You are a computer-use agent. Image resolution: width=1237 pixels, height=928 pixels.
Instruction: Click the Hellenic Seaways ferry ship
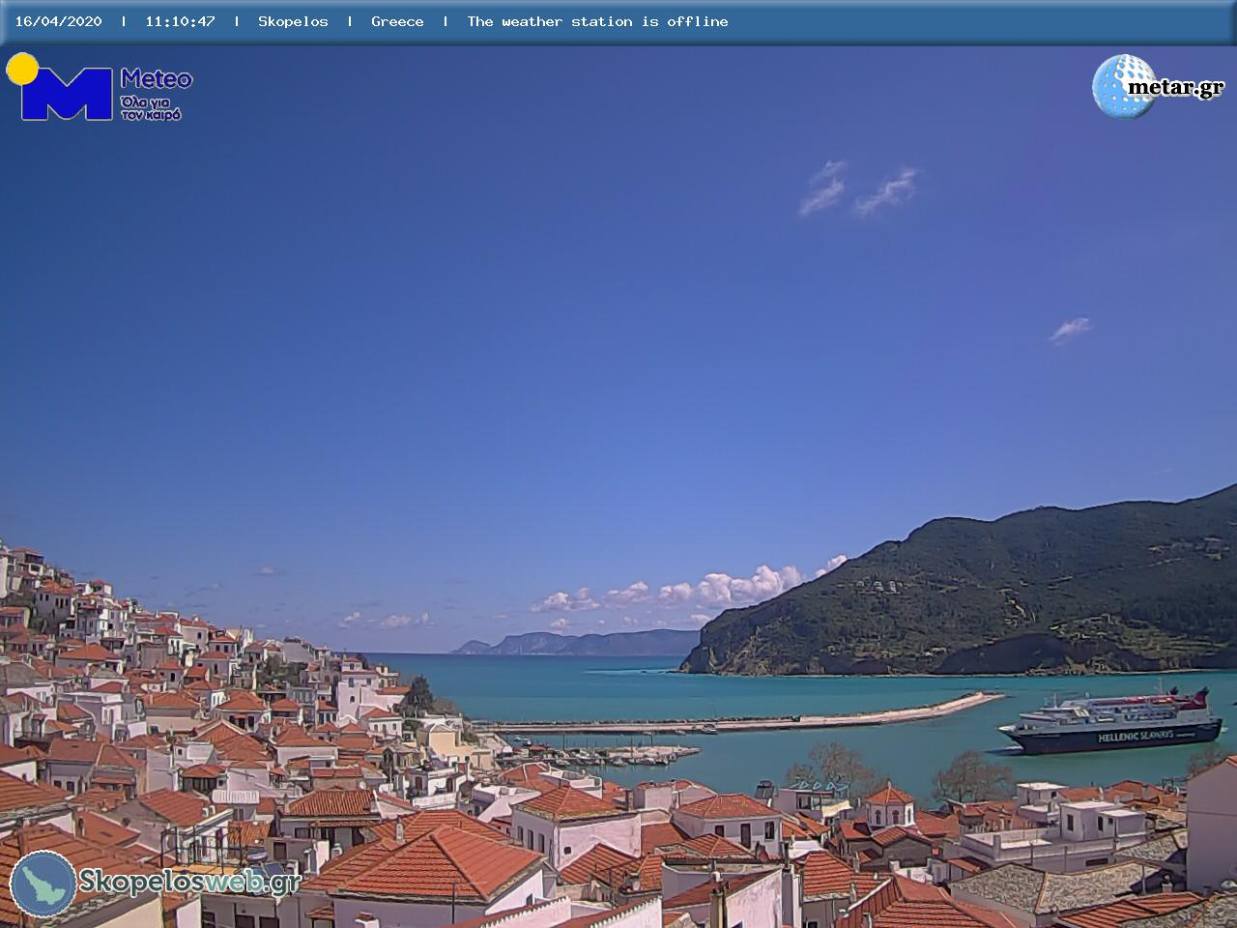1110,722
